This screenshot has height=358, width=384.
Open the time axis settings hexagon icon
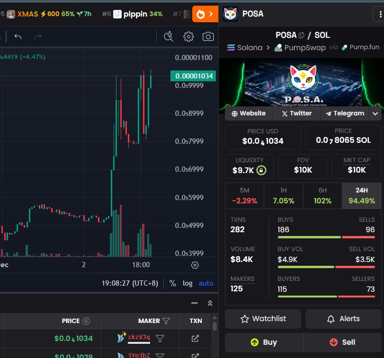tap(195, 265)
